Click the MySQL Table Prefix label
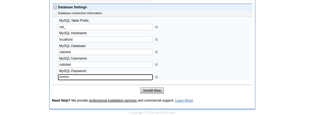The image size is (316, 115). click(x=74, y=21)
